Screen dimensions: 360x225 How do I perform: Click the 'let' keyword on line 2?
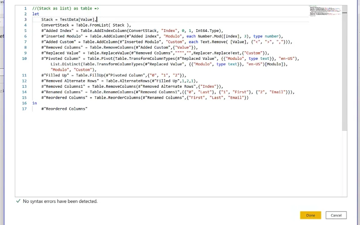coord(36,14)
